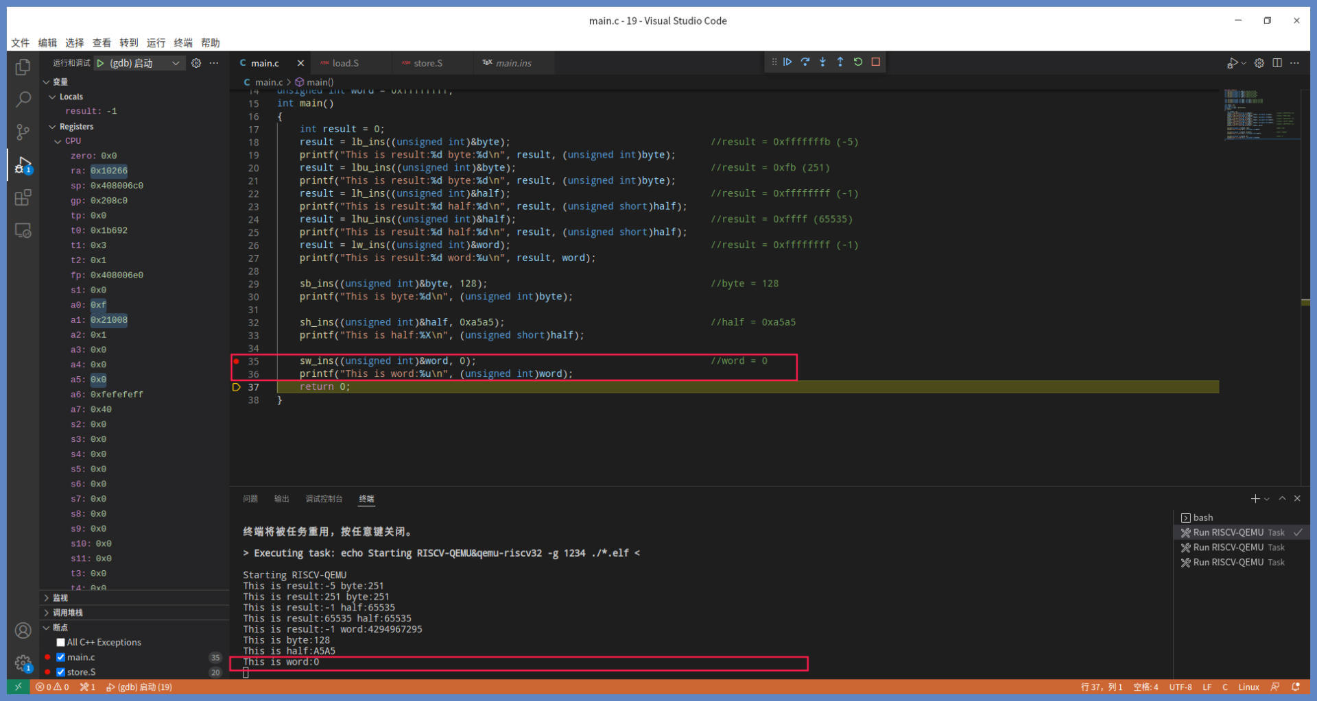Viewport: 1317px width, 701px height.
Task: Enable All C++ Exceptions breakpoint checkbox
Action: click(x=61, y=642)
